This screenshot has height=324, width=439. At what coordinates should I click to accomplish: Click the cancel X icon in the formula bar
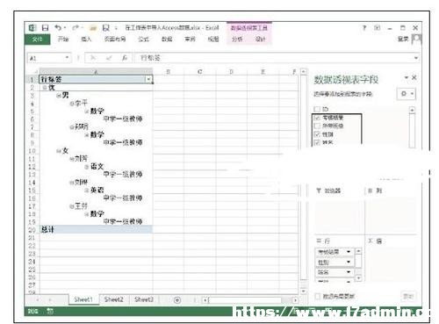tap(93, 58)
